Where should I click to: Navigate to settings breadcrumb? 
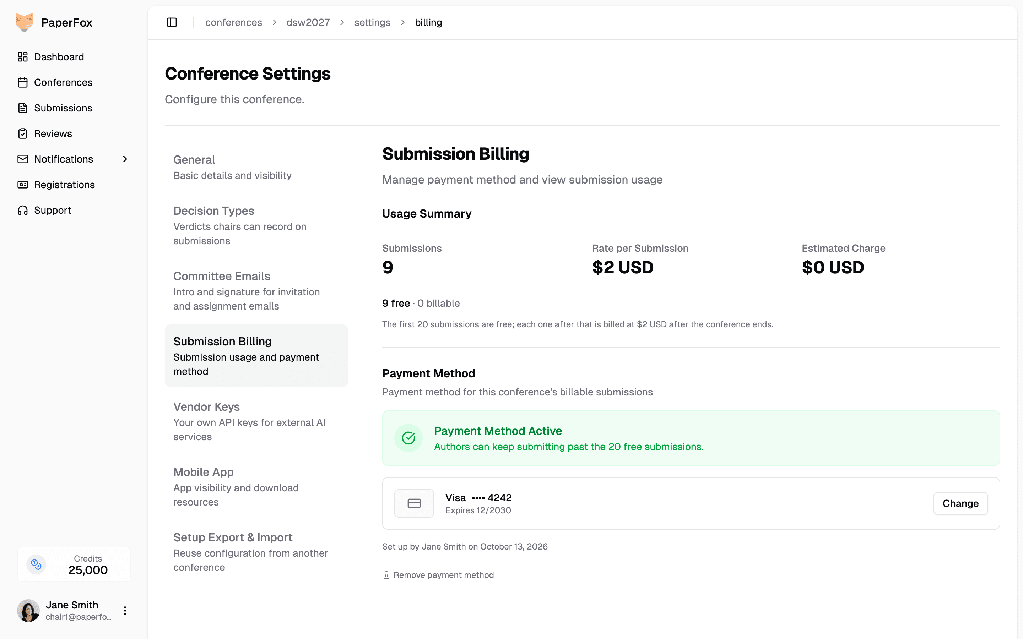[372, 22]
